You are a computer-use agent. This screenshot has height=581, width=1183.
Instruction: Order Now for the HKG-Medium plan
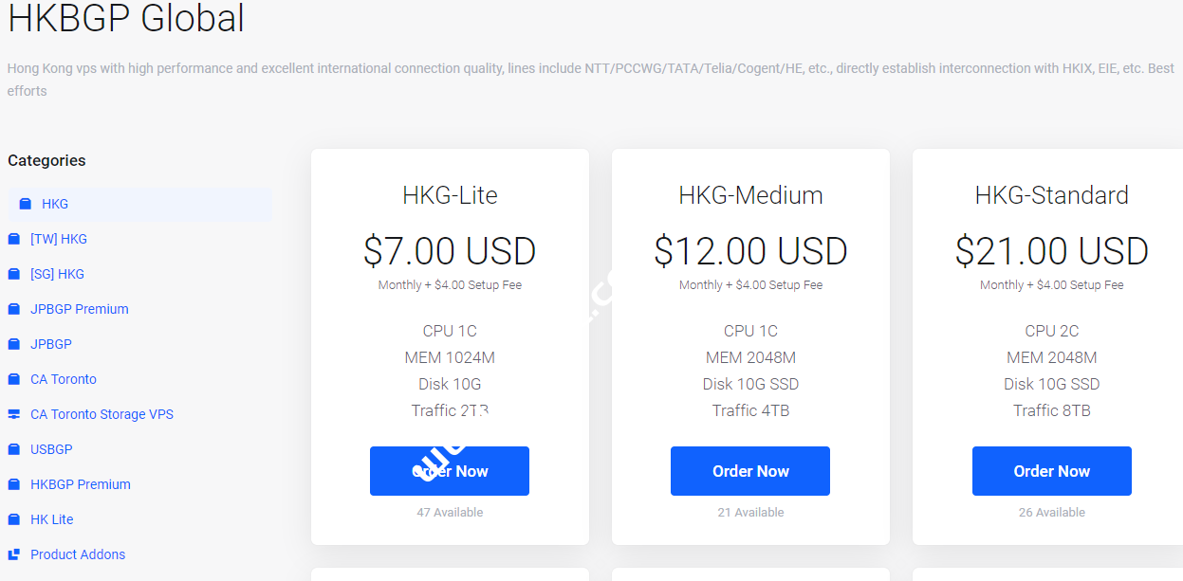click(x=749, y=470)
